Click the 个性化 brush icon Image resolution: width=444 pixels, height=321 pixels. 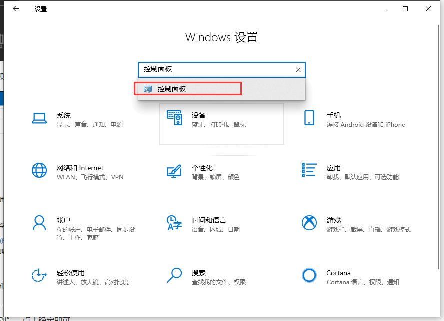coord(174,171)
